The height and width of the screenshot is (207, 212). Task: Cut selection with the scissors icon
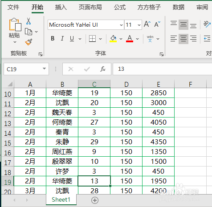tap(29, 21)
